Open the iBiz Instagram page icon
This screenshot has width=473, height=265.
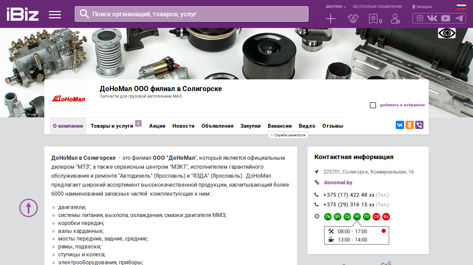coord(420,18)
